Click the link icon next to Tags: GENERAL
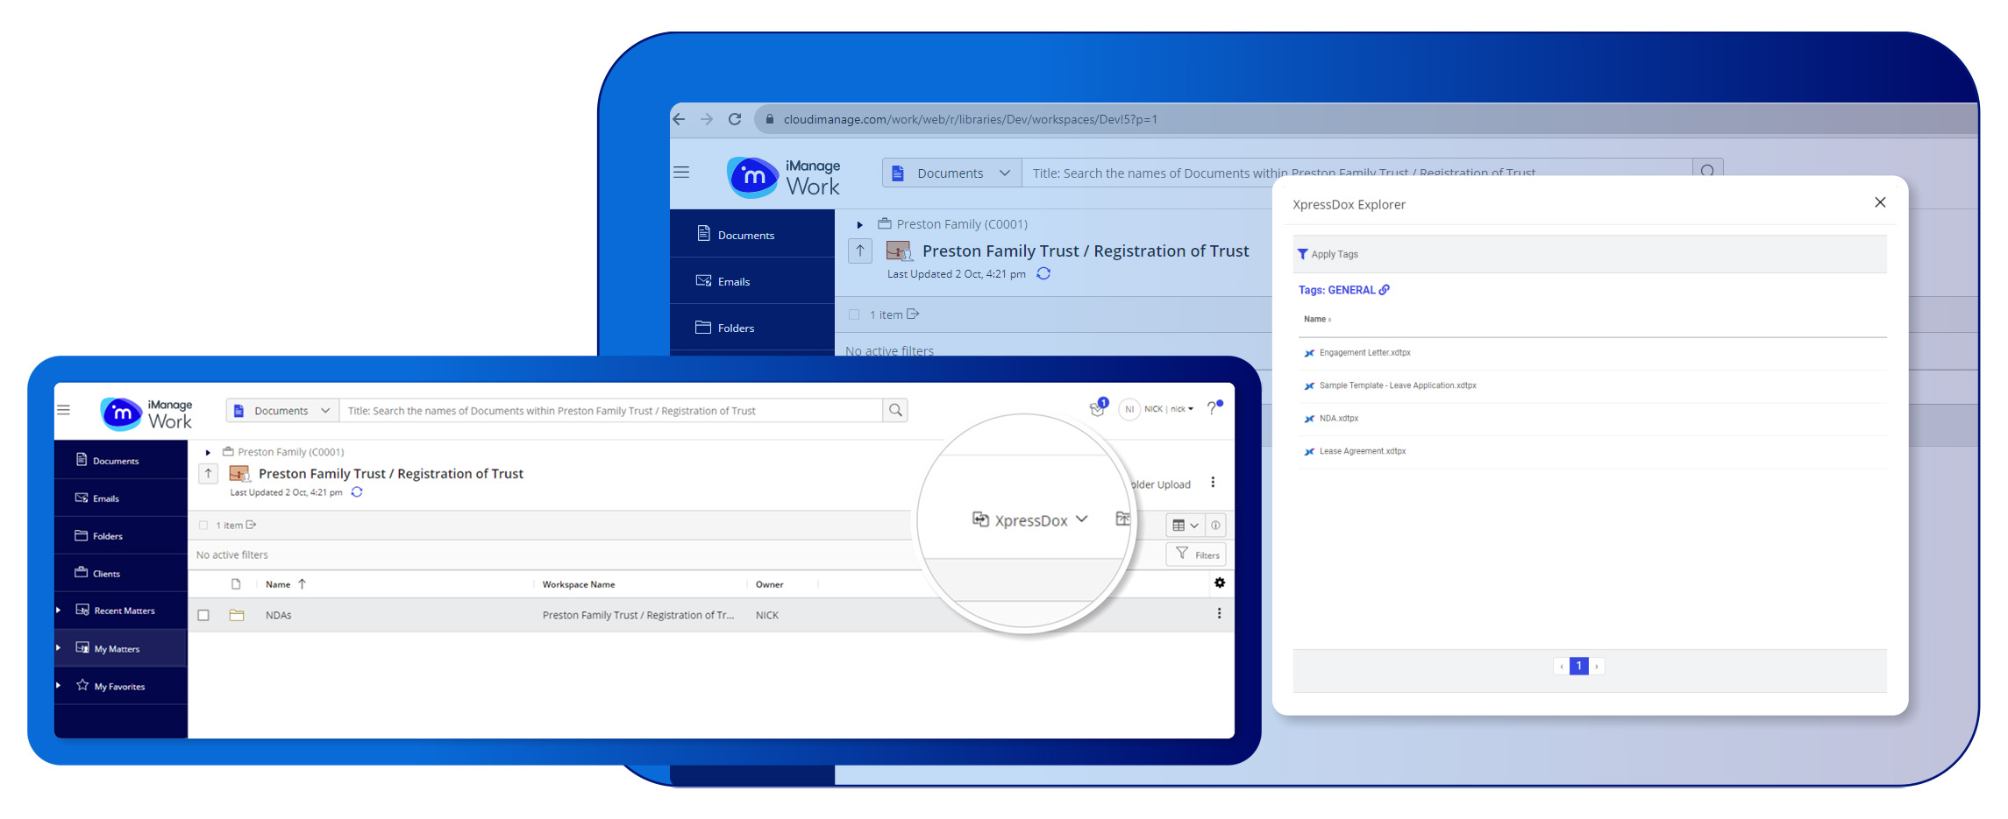 pyautogui.click(x=1385, y=290)
